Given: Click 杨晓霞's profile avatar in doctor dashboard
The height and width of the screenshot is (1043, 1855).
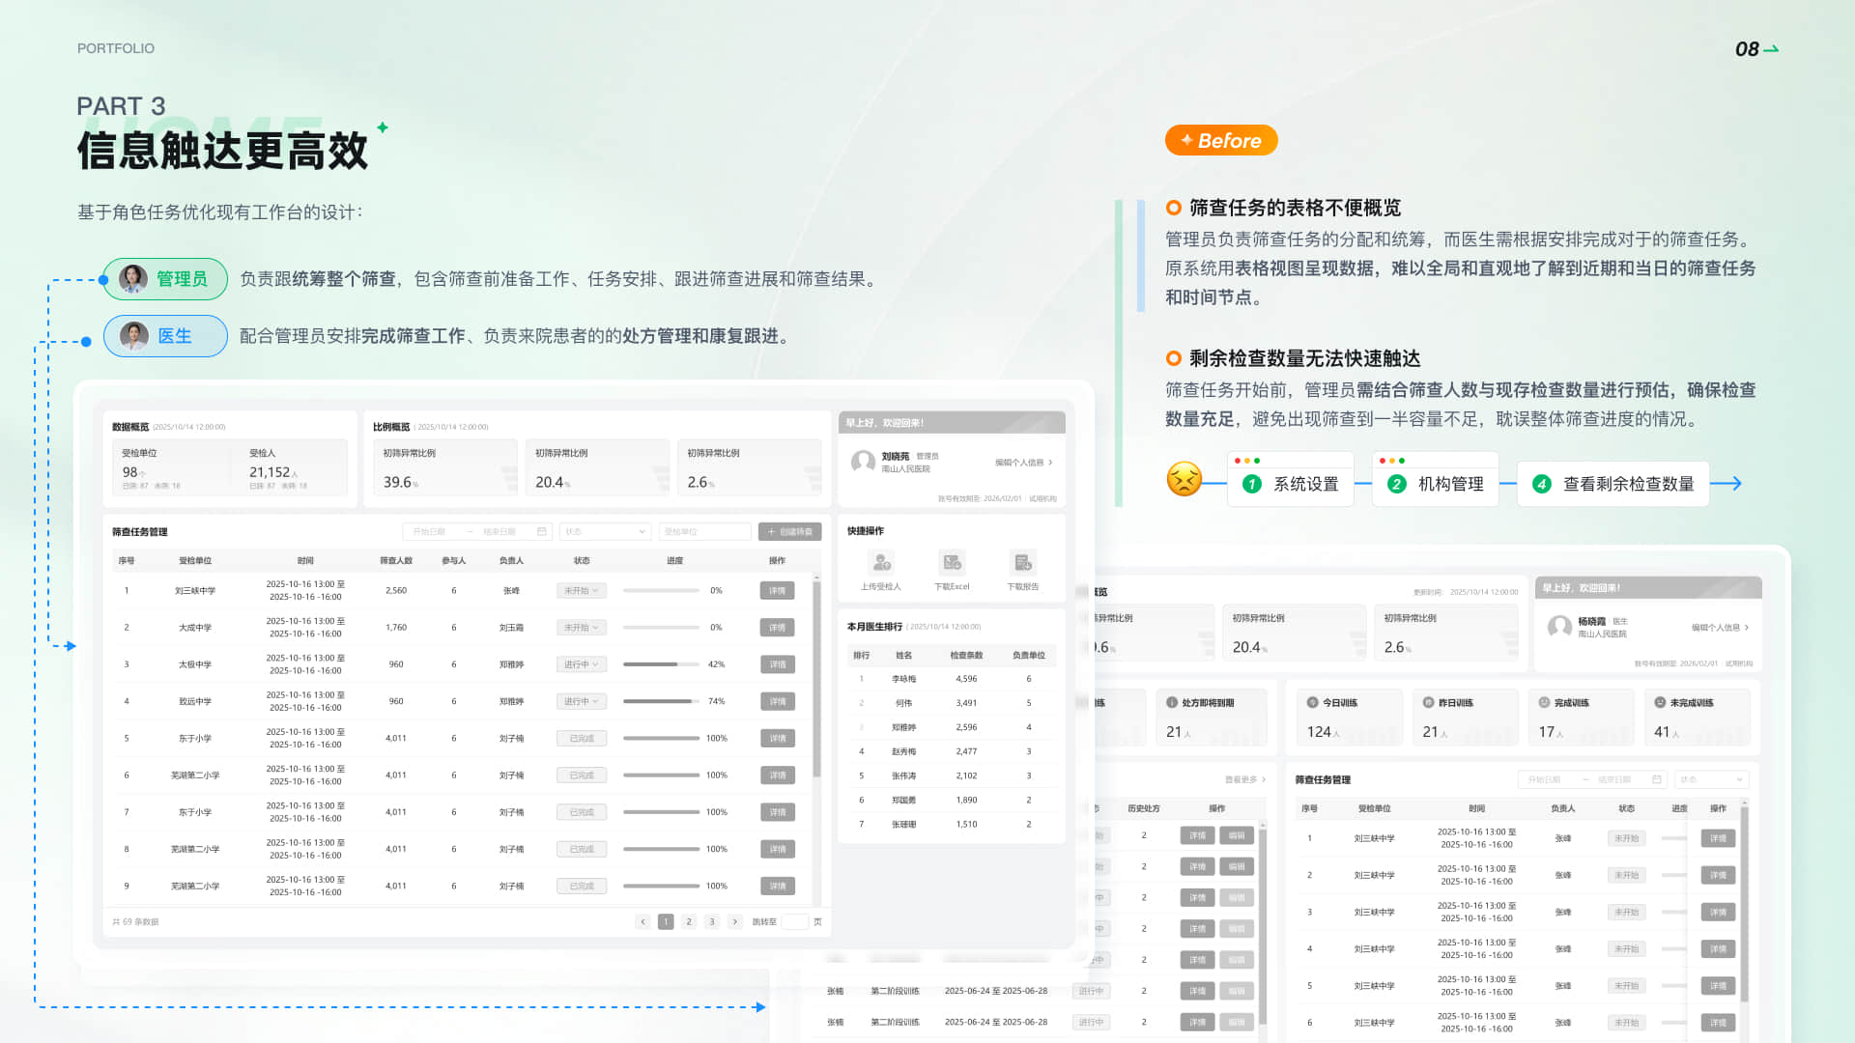Looking at the screenshot, I should [1559, 627].
